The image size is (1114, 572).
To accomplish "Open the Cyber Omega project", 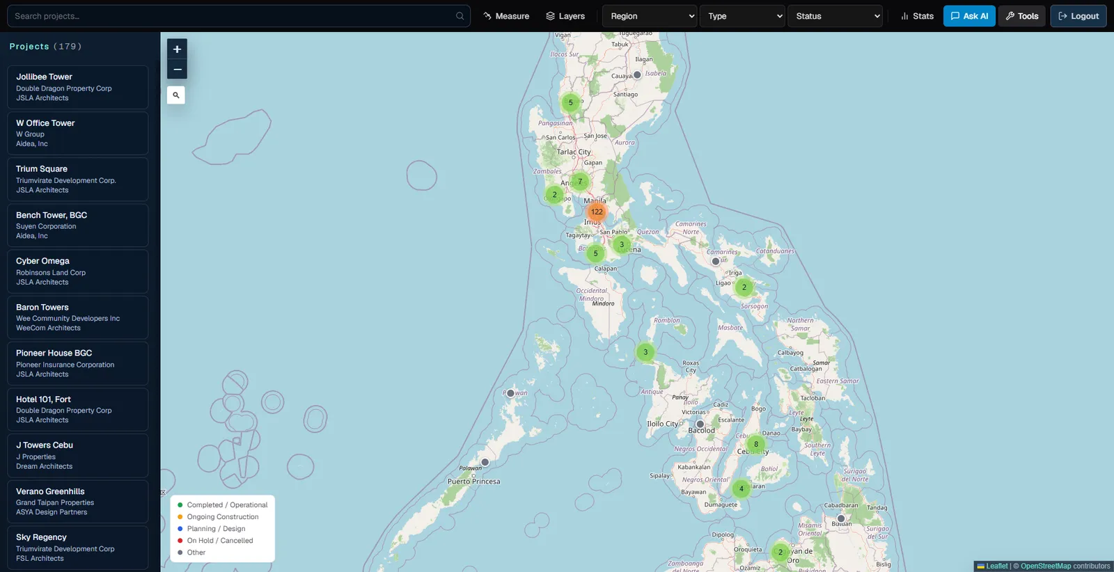I will point(78,271).
